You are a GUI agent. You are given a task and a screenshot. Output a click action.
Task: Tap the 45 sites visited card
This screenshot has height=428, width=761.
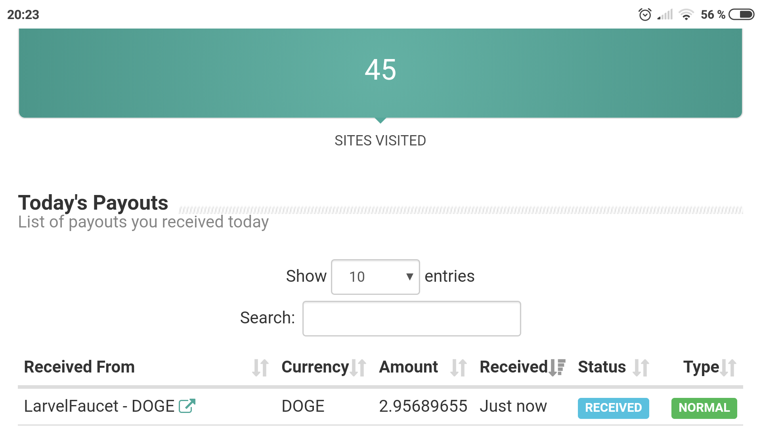pyautogui.click(x=380, y=73)
